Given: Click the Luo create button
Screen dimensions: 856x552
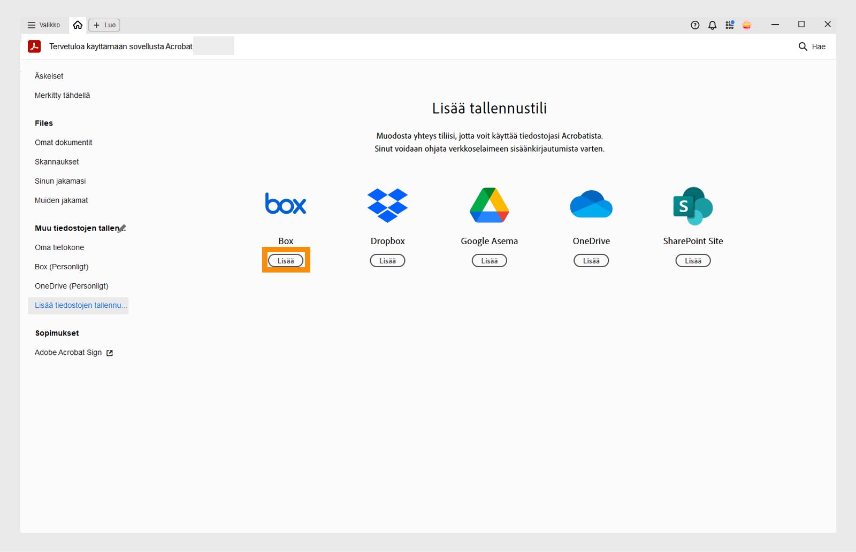Looking at the screenshot, I should point(104,25).
